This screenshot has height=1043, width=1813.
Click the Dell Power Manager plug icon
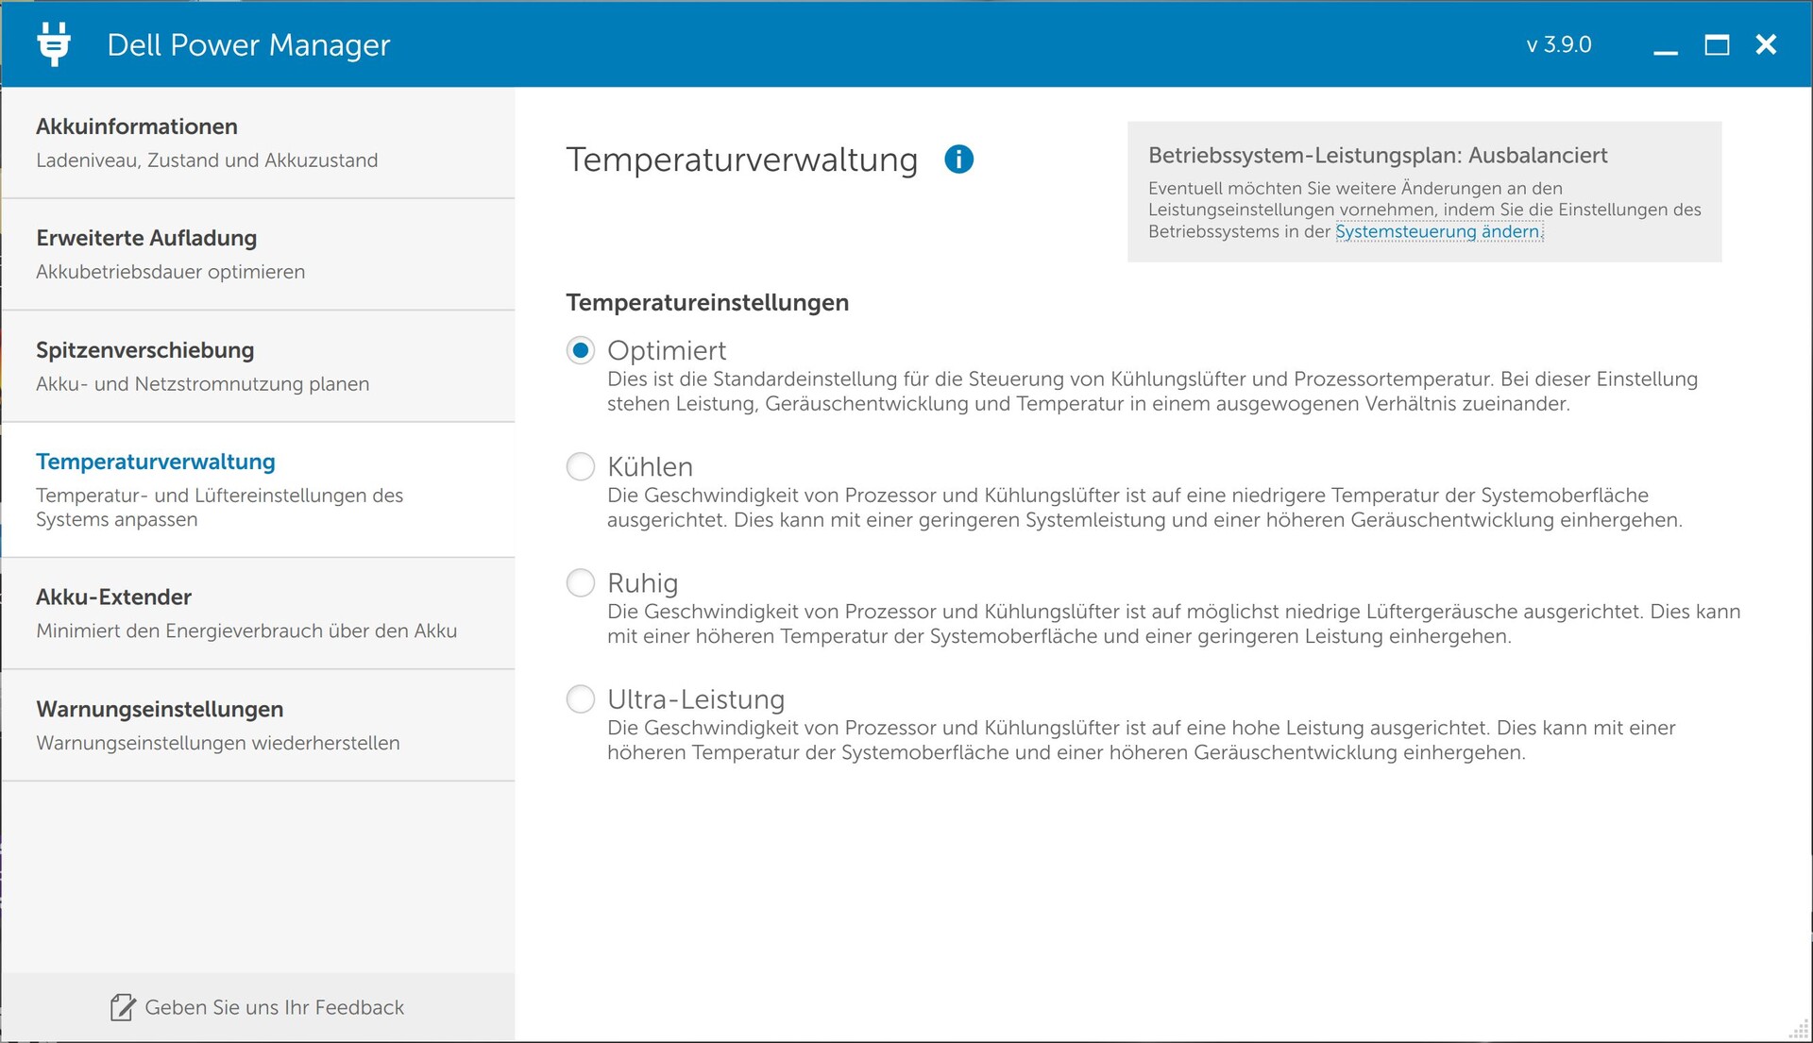tap(54, 44)
